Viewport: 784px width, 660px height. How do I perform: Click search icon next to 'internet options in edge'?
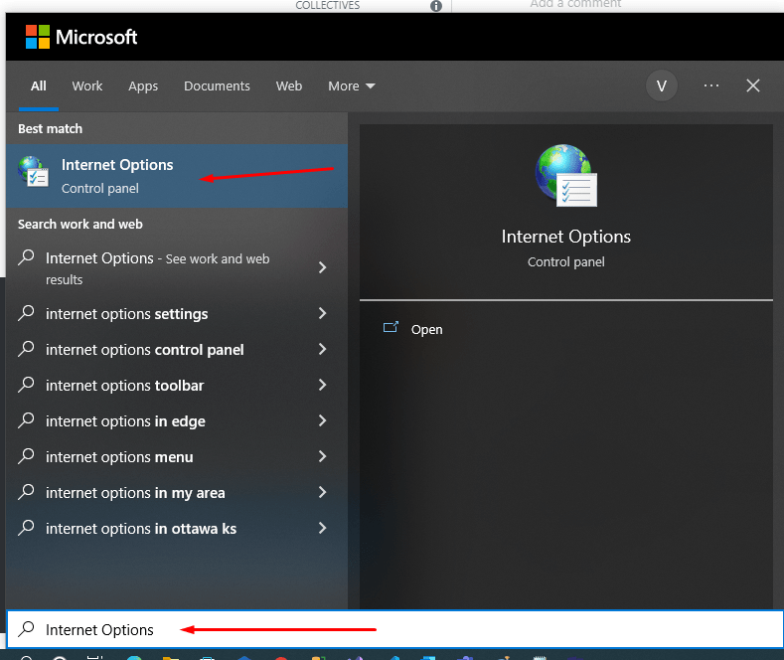click(26, 420)
